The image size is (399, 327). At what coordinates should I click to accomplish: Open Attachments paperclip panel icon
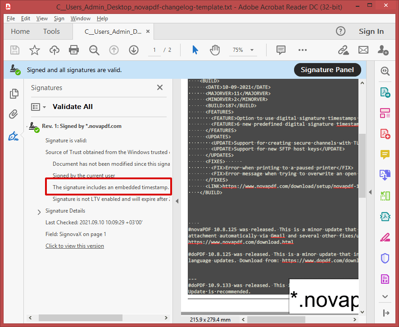[x=14, y=114]
